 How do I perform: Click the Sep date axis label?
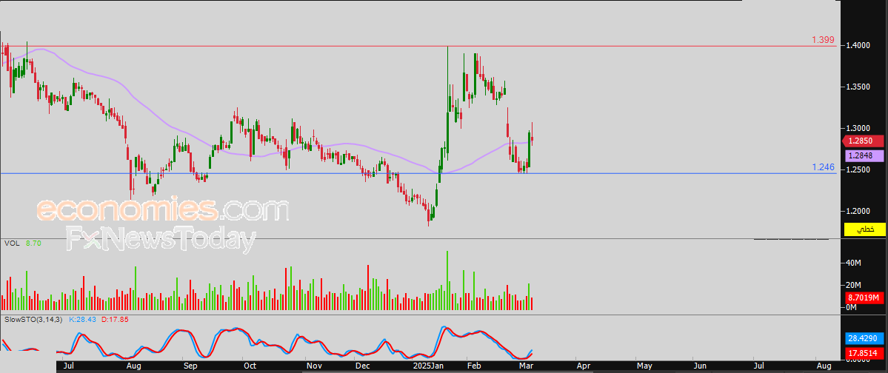tap(190, 366)
